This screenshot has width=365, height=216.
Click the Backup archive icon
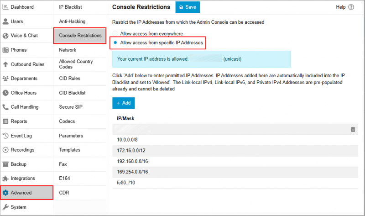pyautogui.click(x=5, y=164)
